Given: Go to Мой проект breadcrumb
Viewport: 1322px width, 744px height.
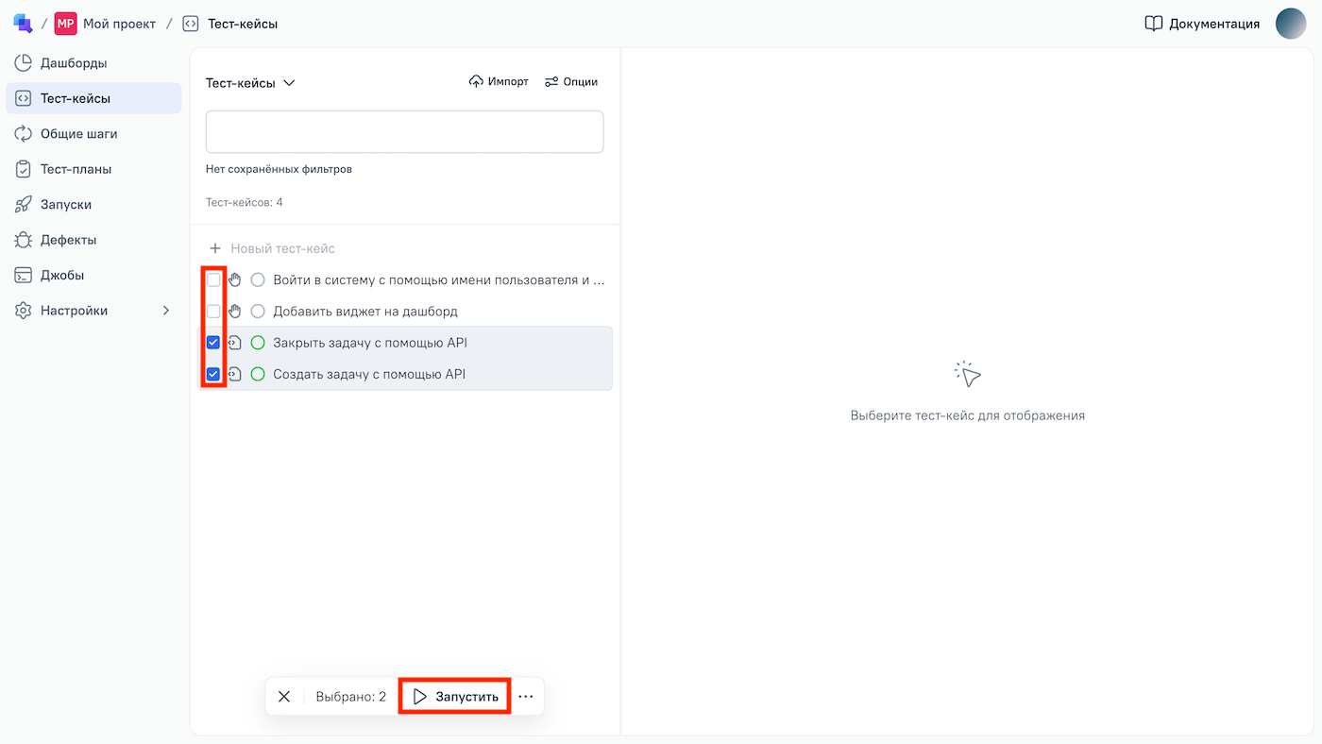Looking at the screenshot, I should [118, 24].
